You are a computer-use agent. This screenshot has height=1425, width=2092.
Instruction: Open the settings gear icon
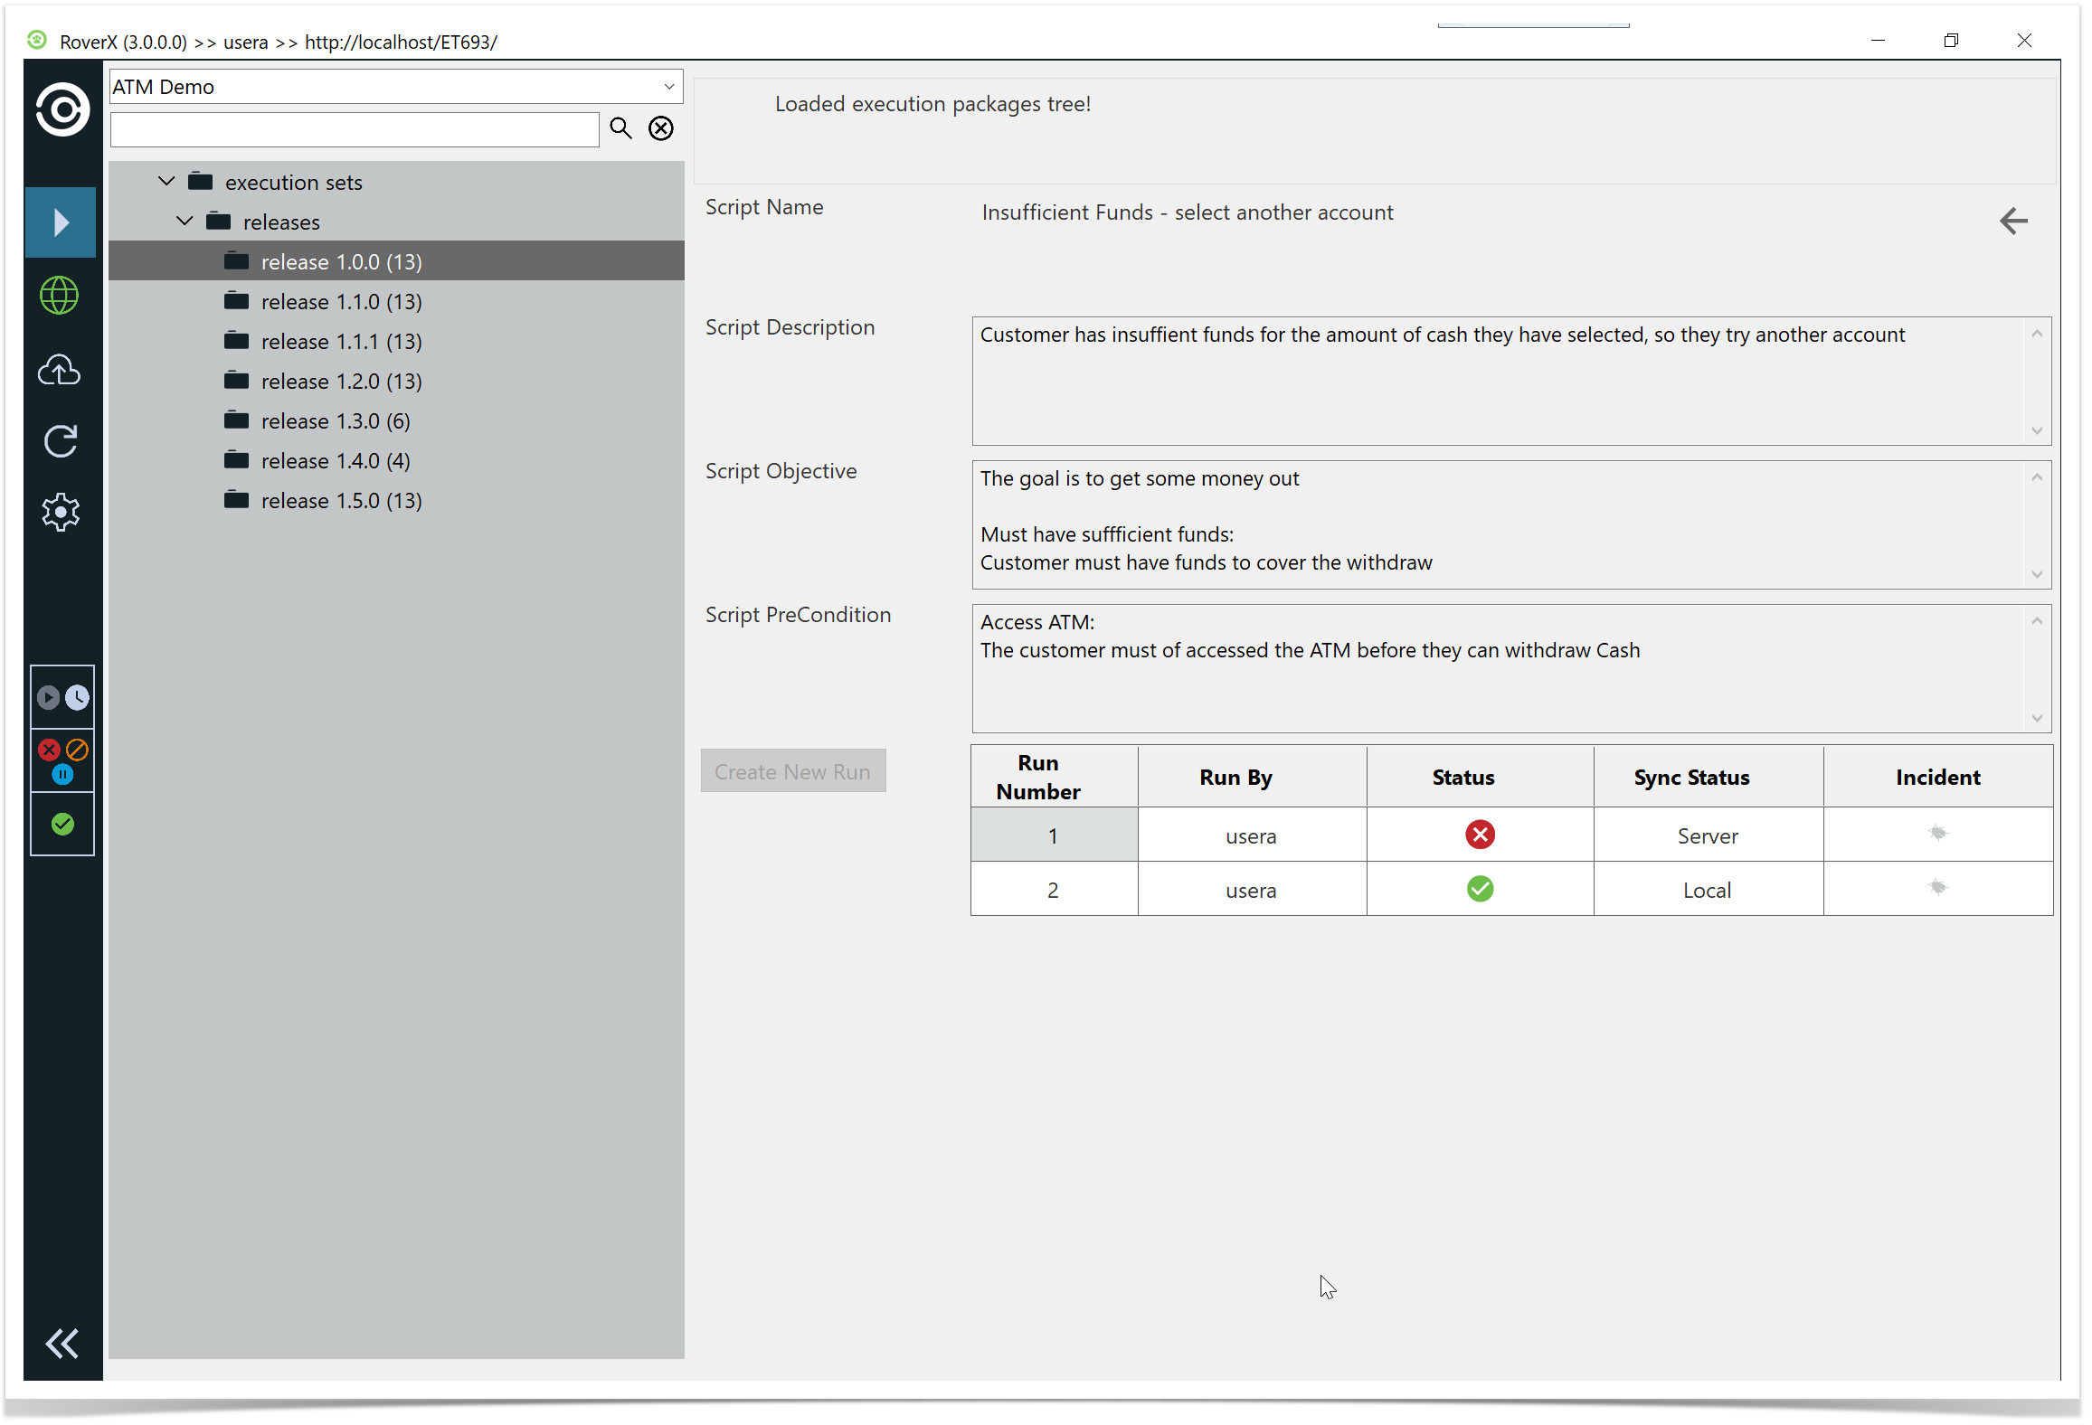click(x=61, y=513)
